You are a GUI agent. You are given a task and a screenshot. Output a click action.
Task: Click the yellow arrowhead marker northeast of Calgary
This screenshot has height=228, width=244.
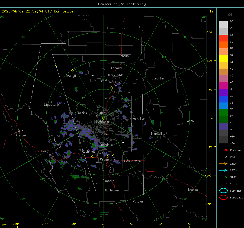113,155
